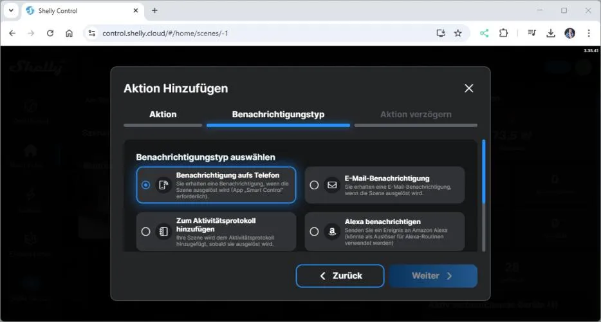Image resolution: width=601 pixels, height=322 pixels.
Task: Select Zum Aktivitätsprotokoll hinzufügen radio option
Action: [146, 231]
